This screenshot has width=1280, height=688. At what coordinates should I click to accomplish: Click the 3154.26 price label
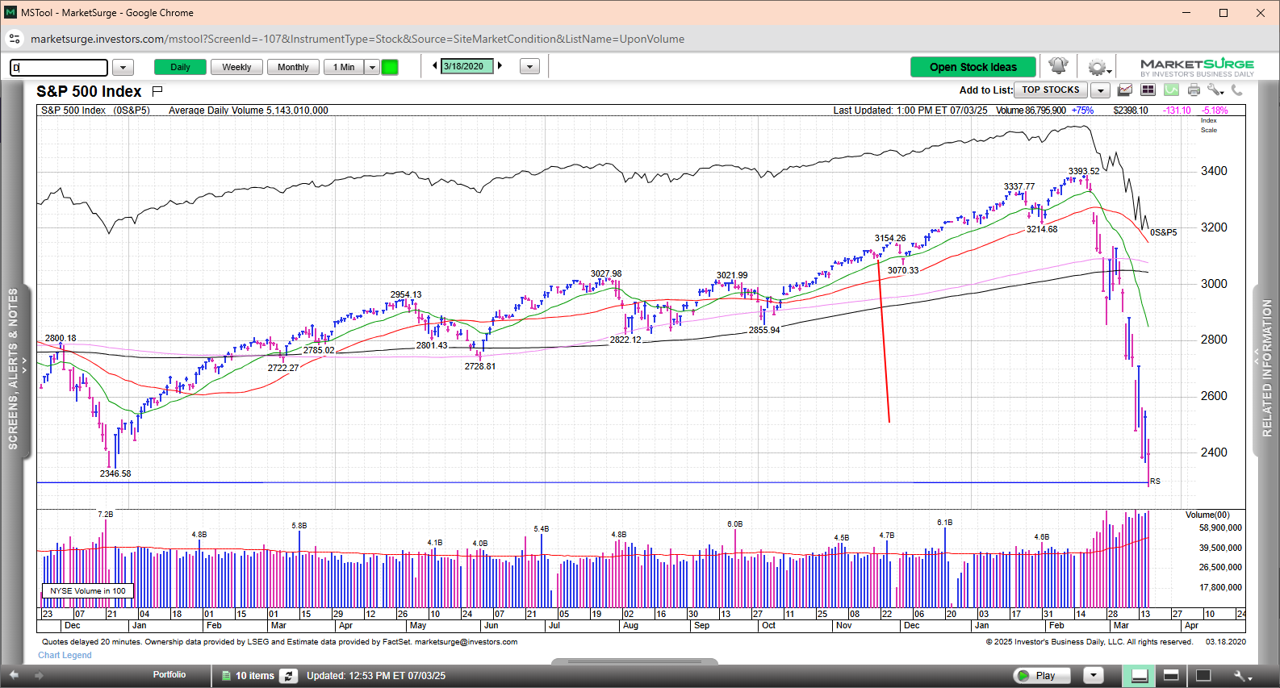pos(890,238)
